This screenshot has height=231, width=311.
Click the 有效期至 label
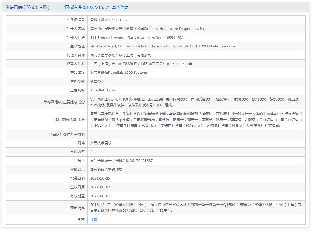click(x=77, y=196)
